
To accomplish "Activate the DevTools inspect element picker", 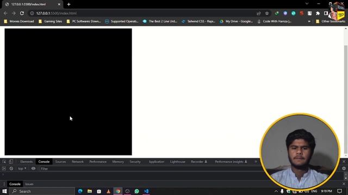I will click(x=4, y=161).
